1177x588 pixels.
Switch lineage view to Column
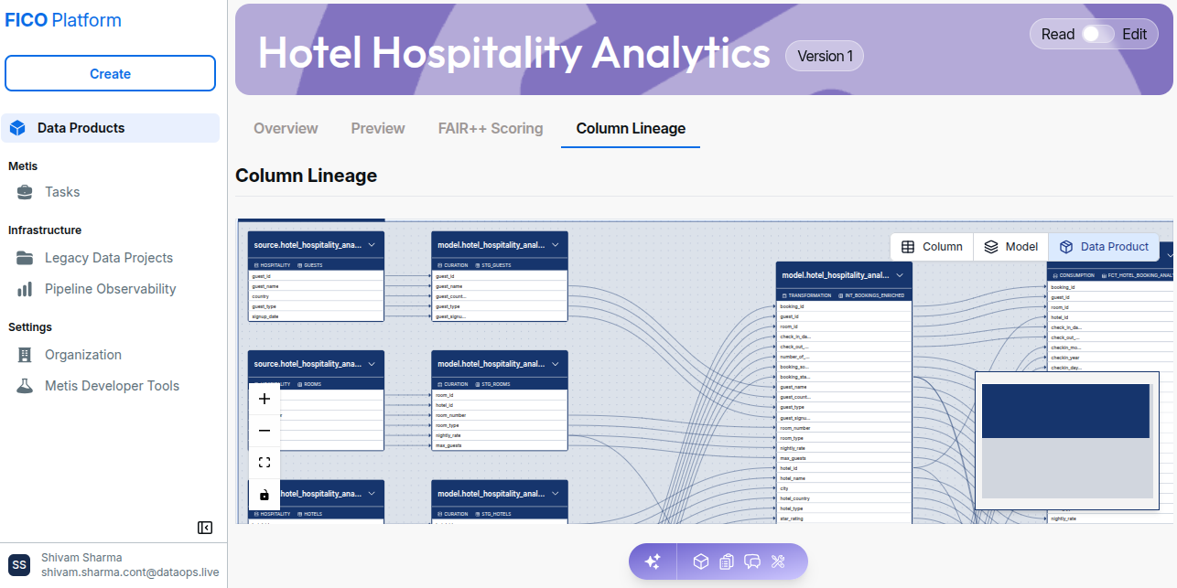point(932,247)
